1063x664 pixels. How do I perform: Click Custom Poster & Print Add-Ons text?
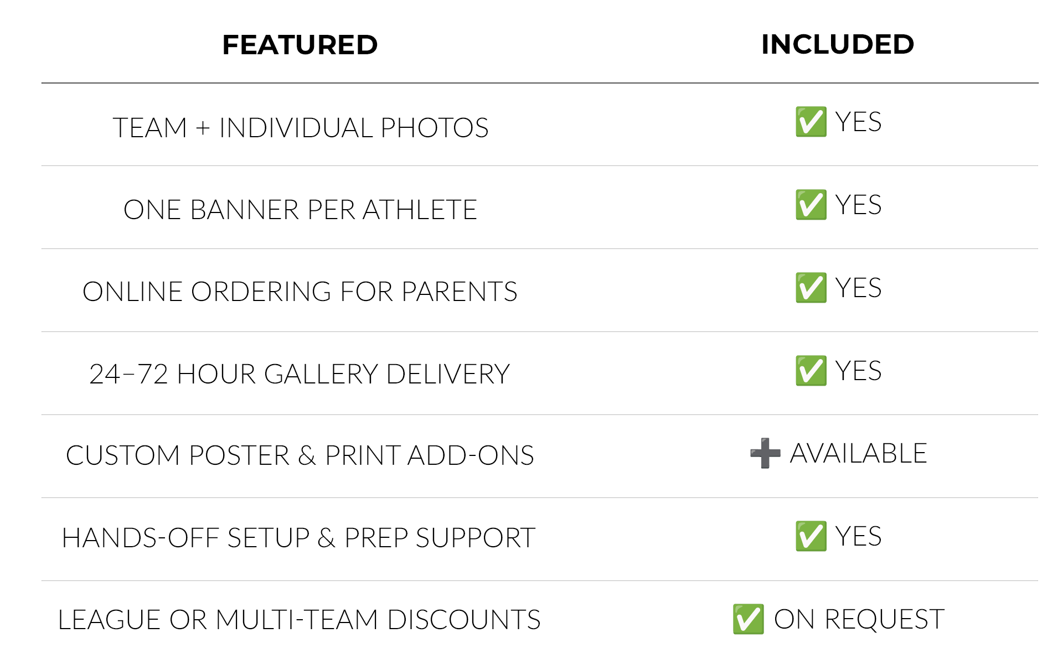(300, 455)
